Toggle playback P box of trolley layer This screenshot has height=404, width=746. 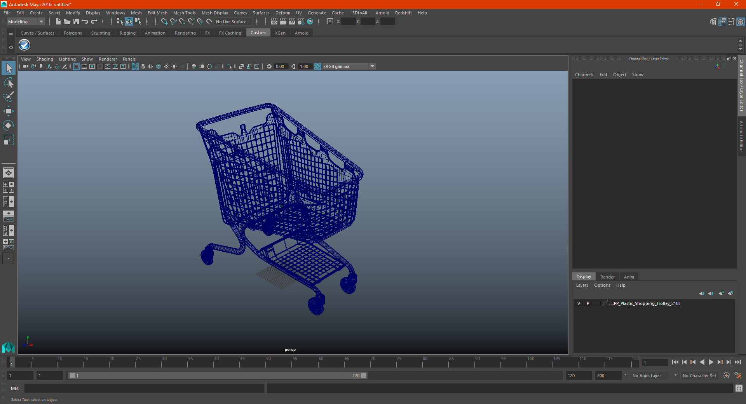click(x=588, y=303)
